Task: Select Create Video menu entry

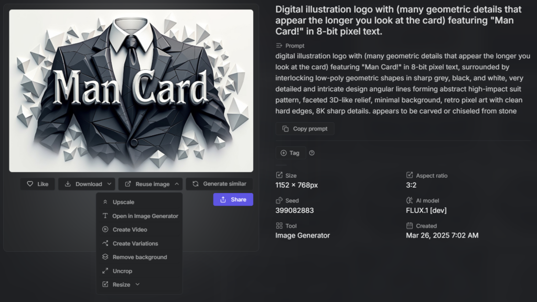Action: (139, 230)
